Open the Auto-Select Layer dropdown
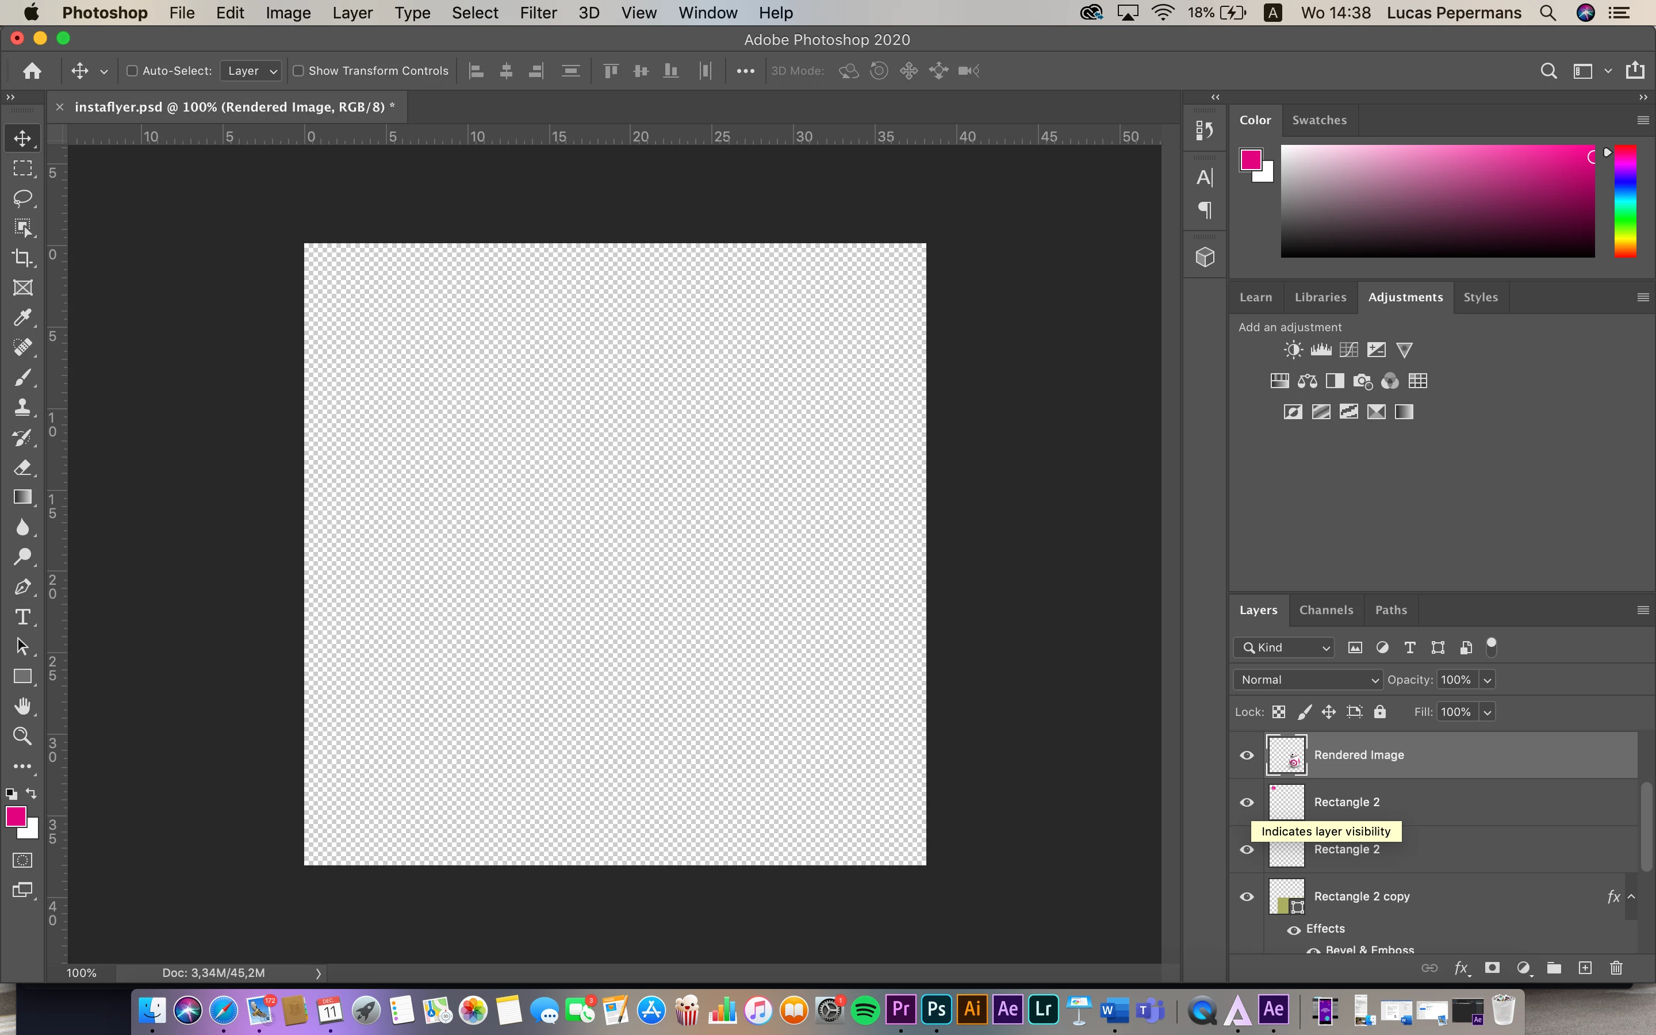 click(x=251, y=71)
